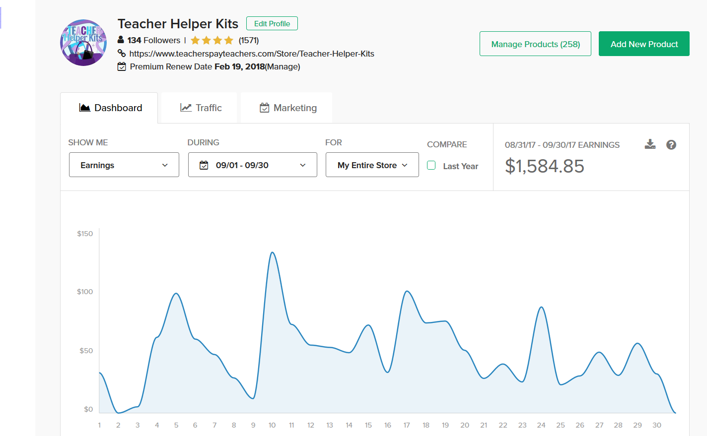
Task: Click day 15 on the chart x-axis
Action: tap(368, 425)
